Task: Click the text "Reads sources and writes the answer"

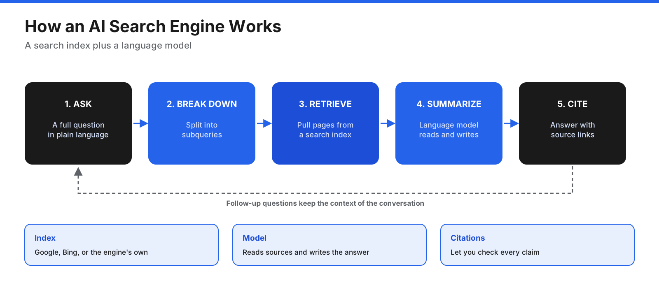Action: pyautogui.click(x=306, y=252)
